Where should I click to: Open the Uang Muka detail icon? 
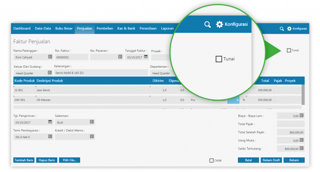pos(302,140)
